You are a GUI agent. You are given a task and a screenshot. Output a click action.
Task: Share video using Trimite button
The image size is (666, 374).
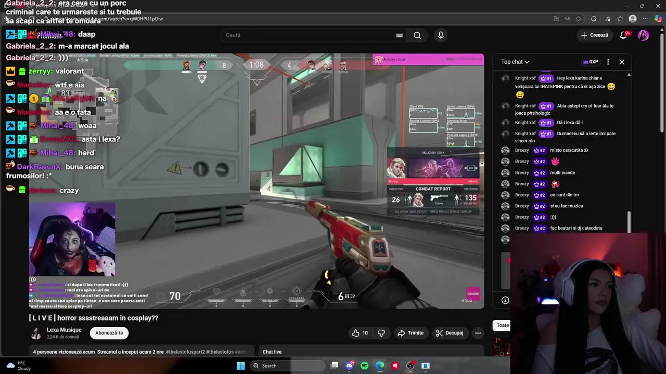(x=411, y=333)
